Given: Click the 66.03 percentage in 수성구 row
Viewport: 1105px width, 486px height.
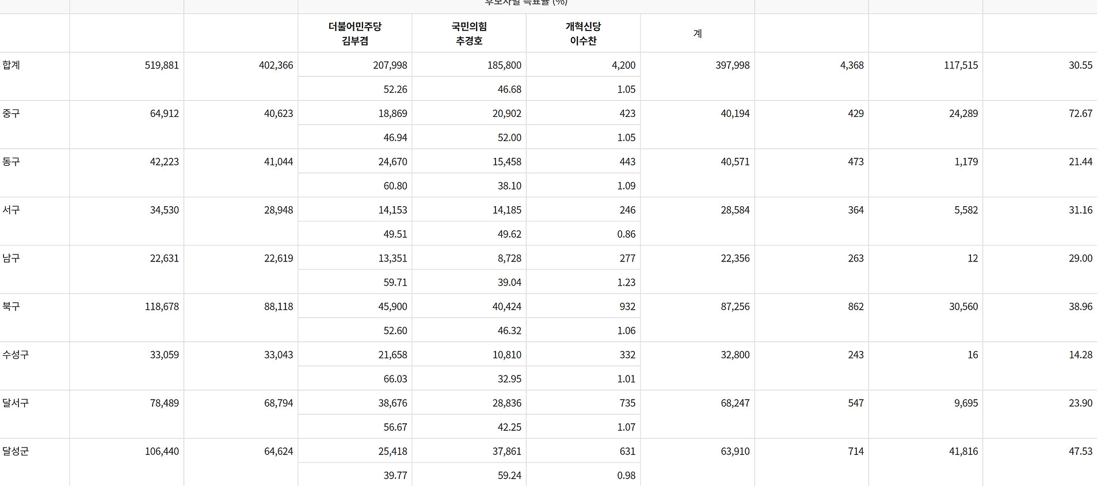Looking at the screenshot, I should (395, 379).
